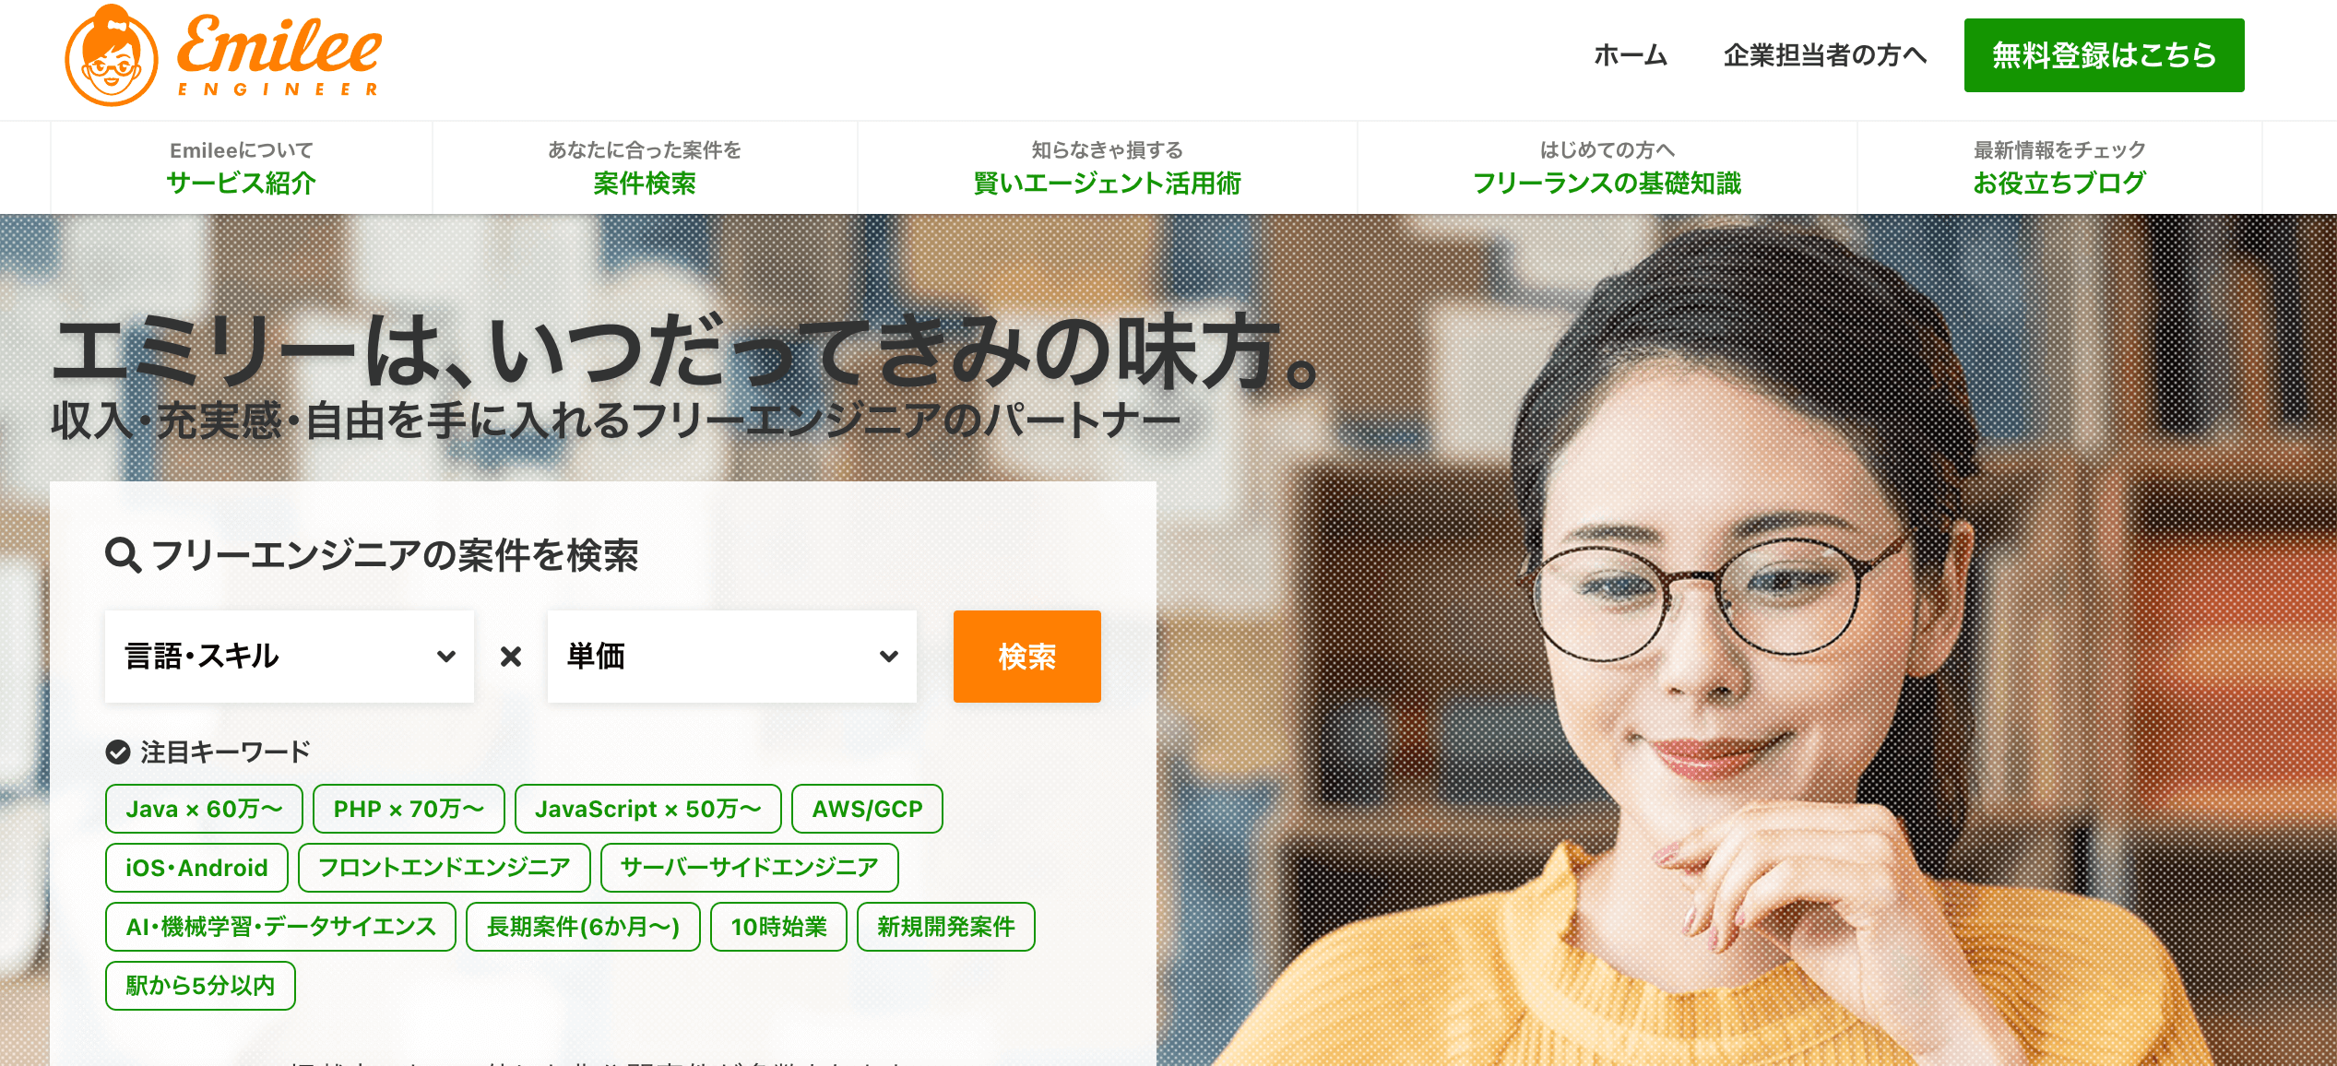Select the 駅から5分以内 keyword tag

(200, 986)
